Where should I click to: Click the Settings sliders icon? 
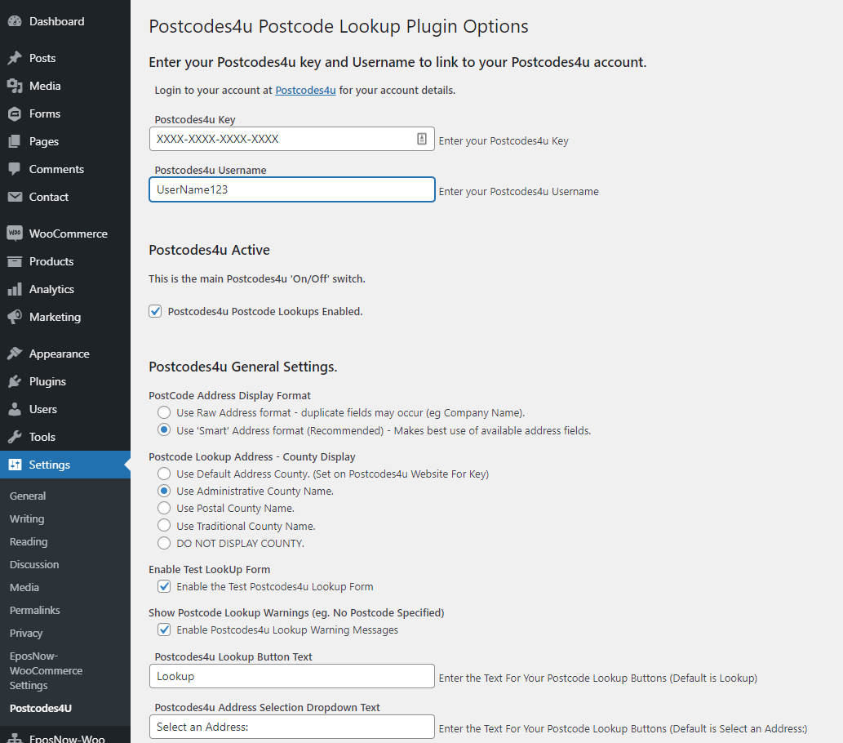pos(15,465)
